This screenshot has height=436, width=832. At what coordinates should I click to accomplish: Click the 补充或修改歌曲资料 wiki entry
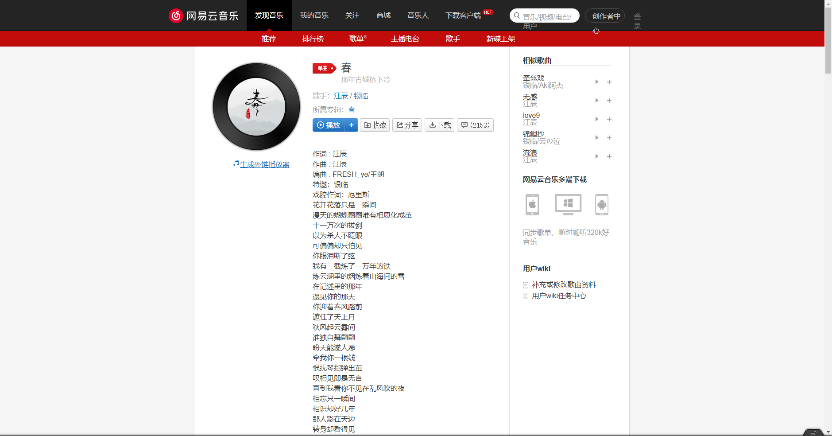(x=564, y=285)
